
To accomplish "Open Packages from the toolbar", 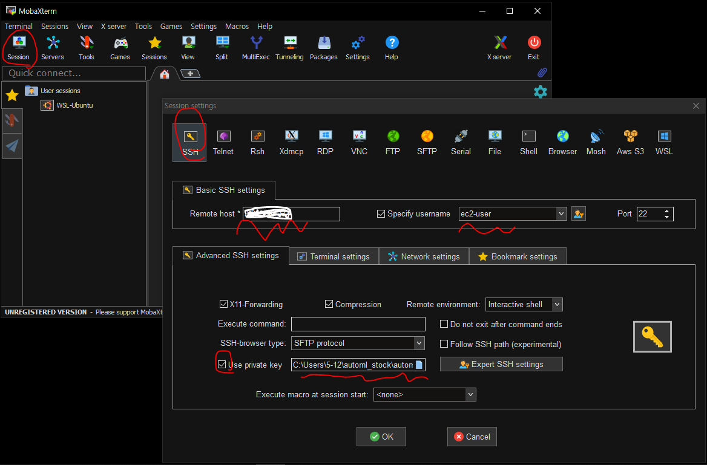I will (x=324, y=48).
